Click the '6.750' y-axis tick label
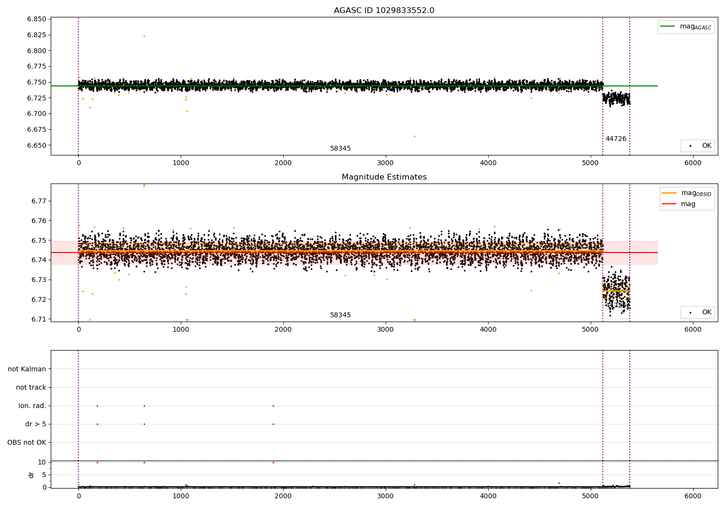 (37, 82)
